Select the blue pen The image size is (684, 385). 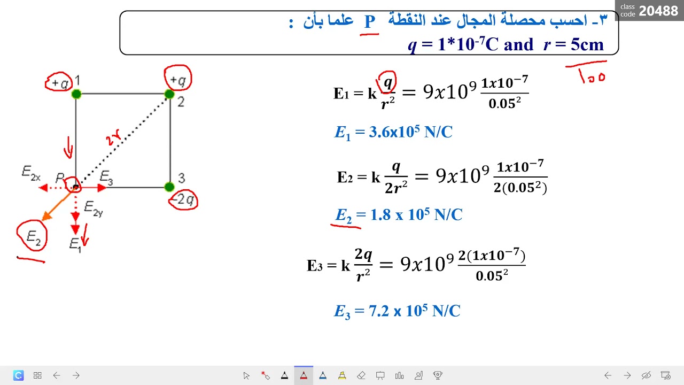pyautogui.click(x=323, y=375)
